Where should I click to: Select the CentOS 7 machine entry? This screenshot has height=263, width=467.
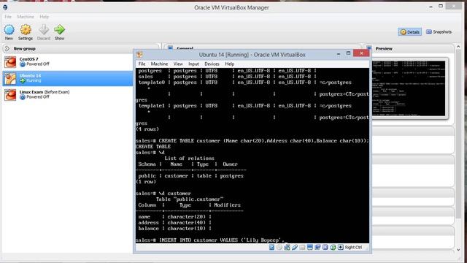click(68, 62)
